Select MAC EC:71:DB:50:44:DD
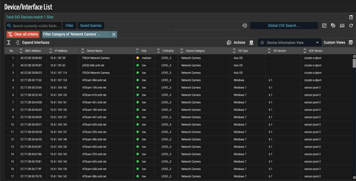 pyautogui.click(x=31, y=102)
